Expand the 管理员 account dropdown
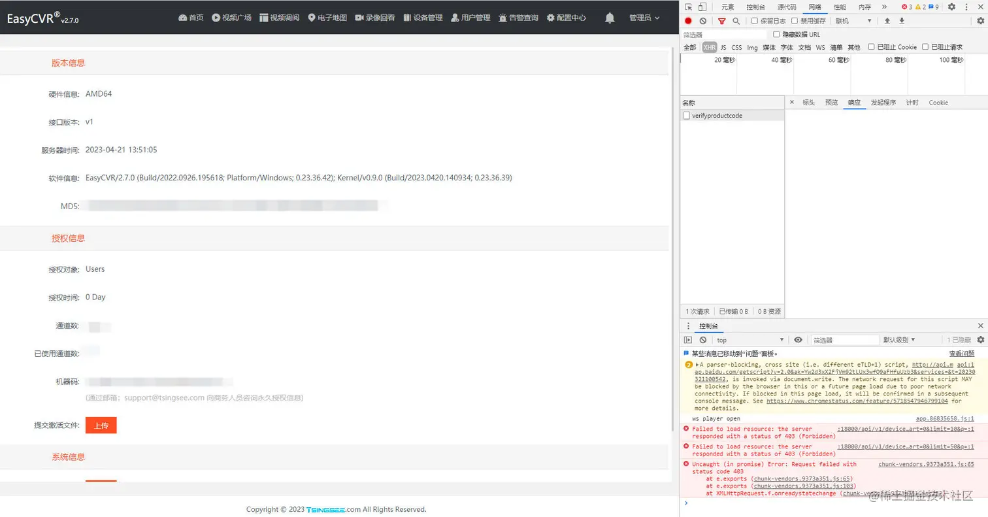Image resolution: width=988 pixels, height=517 pixels. [x=644, y=18]
